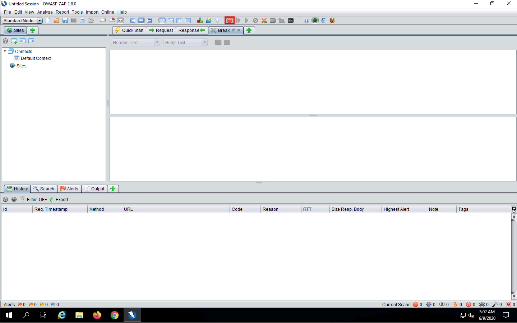Screen dimensions: 517x323
Task: Click the New Context icon in Sites panel
Action: coord(14,41)
